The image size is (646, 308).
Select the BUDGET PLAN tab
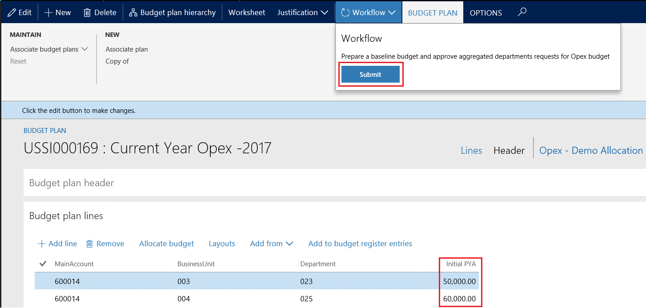coord(432,12)
